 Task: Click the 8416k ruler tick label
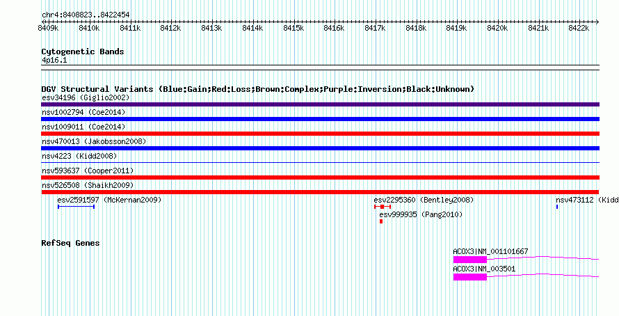pos(335,28)
